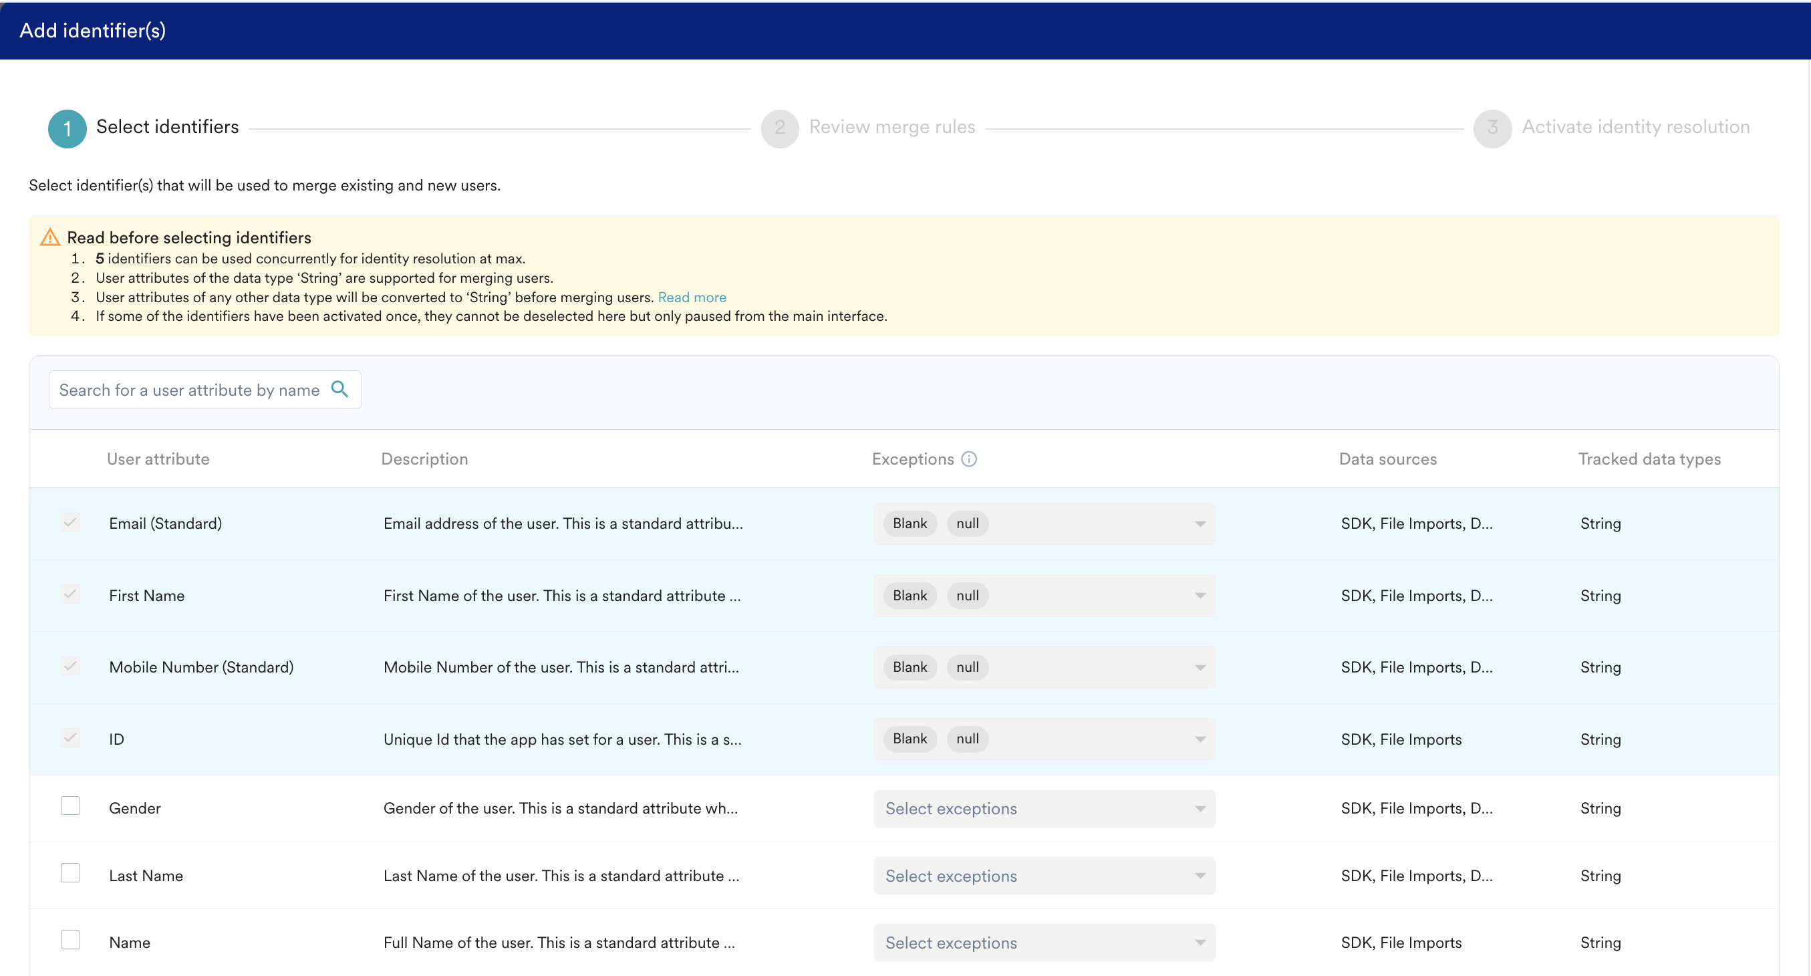Screen dimensions: 1811x976
Task: Open the Activate identity resolution step
Action: (1635, 126)
